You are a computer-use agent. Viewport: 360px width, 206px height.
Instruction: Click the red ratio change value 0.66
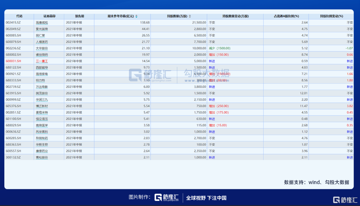(x=350, y=55)
